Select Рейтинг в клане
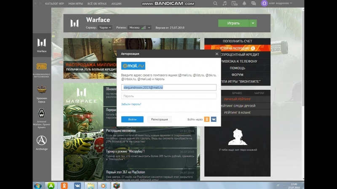The image size is (337, 189). tap(237, 113)
